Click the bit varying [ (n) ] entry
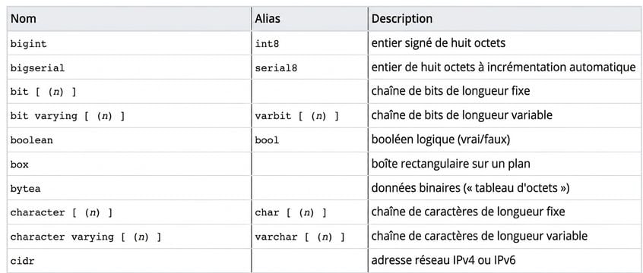The width and height of the screenshot is (643, 273). [x=67, y=116]
